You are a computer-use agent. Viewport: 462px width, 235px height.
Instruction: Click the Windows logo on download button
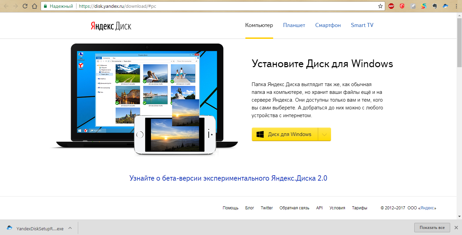260,134
